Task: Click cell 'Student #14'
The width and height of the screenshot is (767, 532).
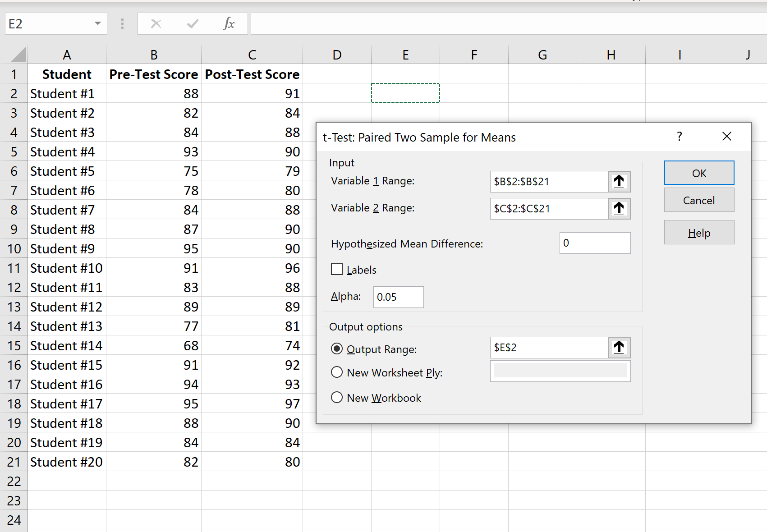Action: (x=67, y=345)
